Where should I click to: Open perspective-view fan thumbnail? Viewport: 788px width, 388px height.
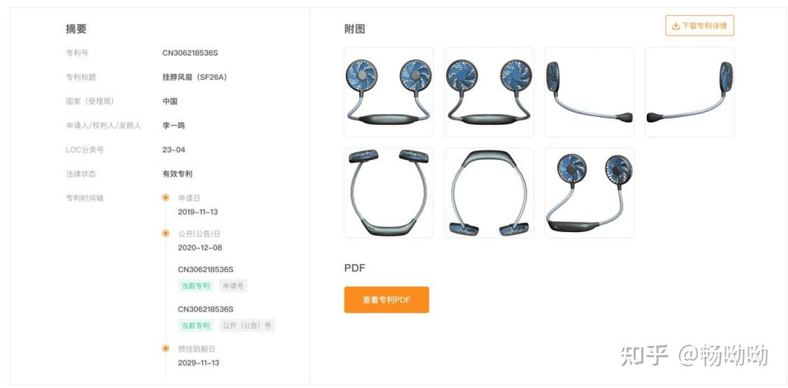click(590, 193)
